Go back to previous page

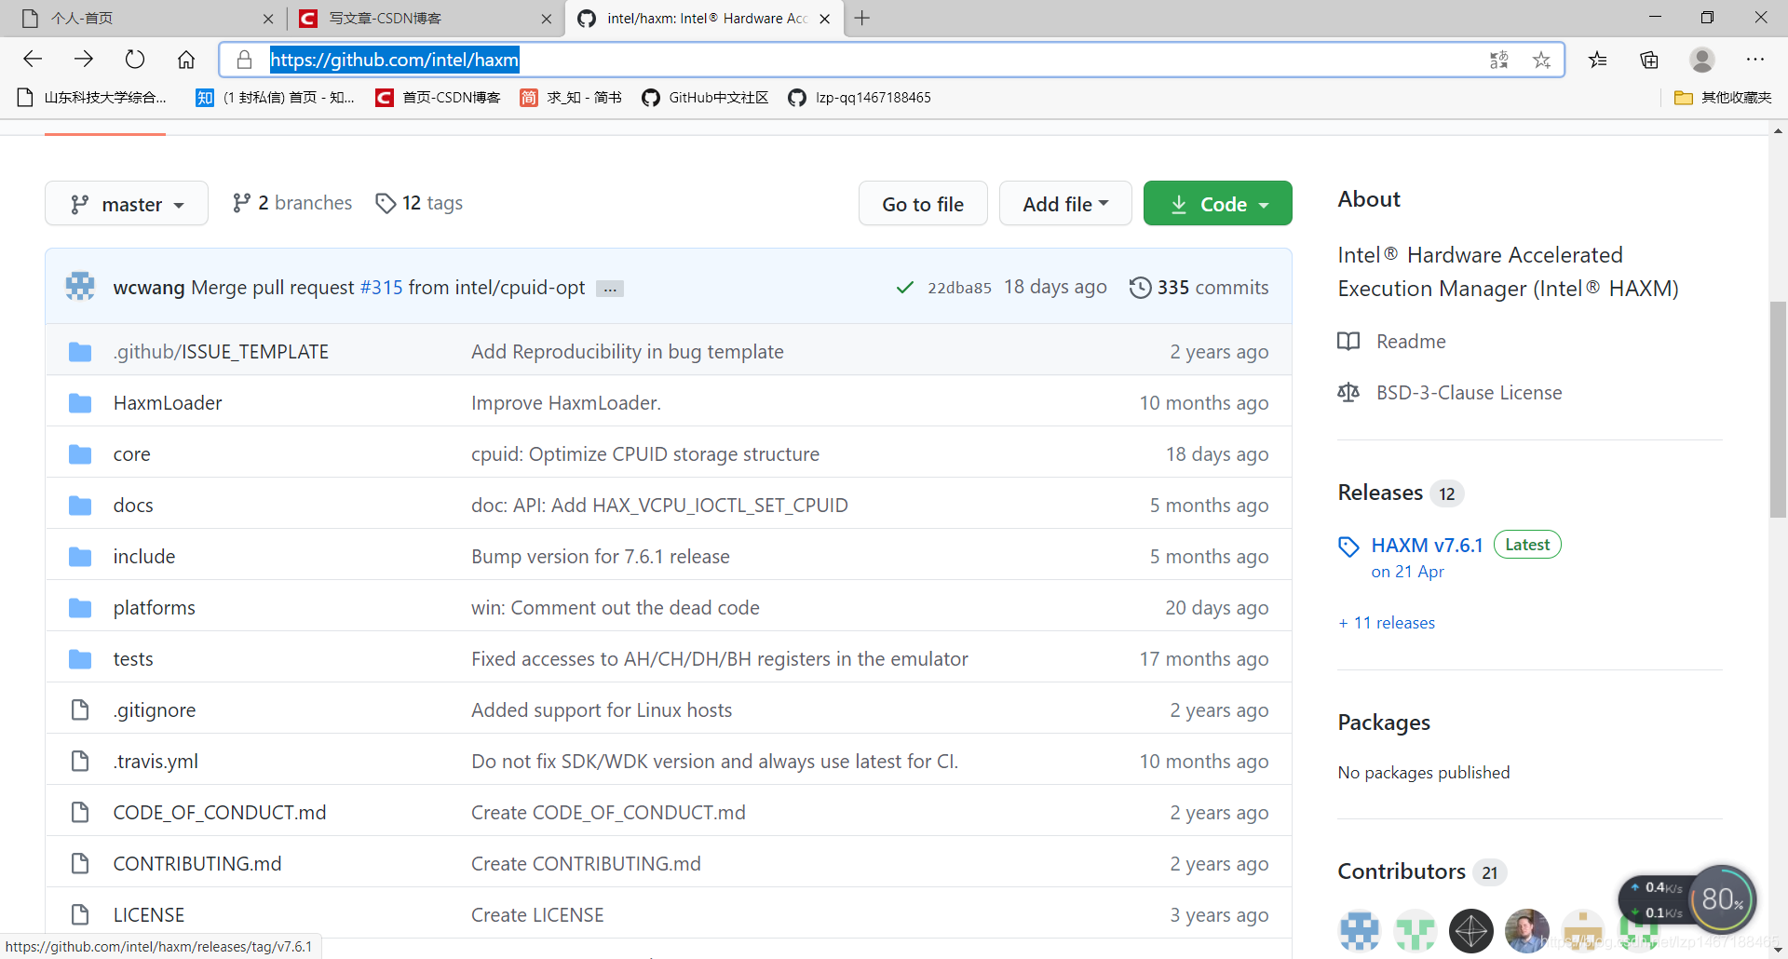pyautogui.click(x=34, y=60)
